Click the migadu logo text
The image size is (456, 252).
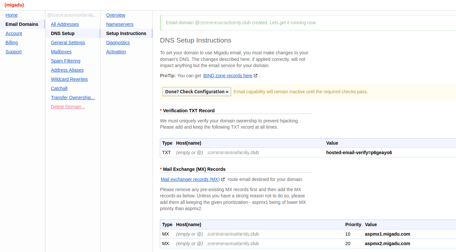14,5
